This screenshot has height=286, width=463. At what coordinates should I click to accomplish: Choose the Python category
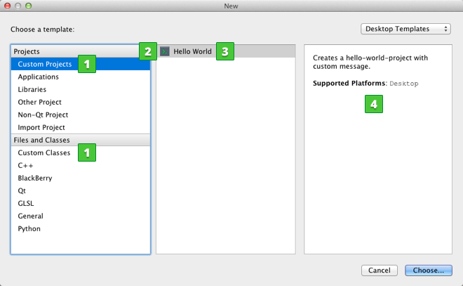pyautogui.click(x=29, y=228)
